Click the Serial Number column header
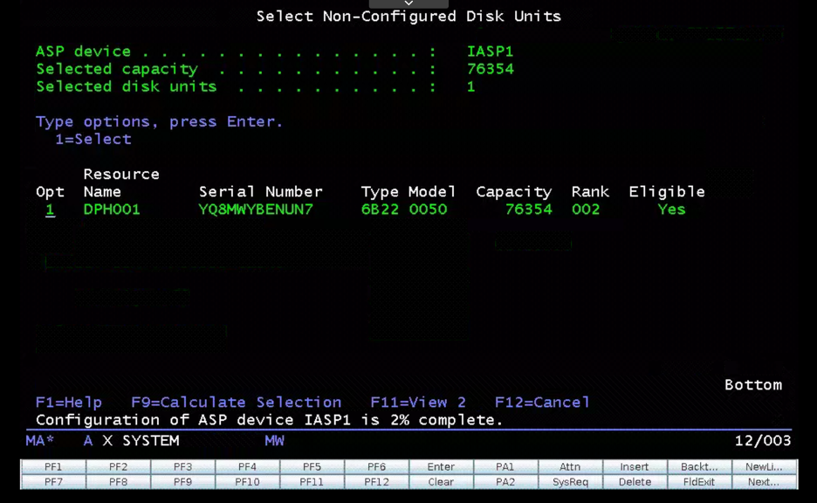 coord(260,192)
